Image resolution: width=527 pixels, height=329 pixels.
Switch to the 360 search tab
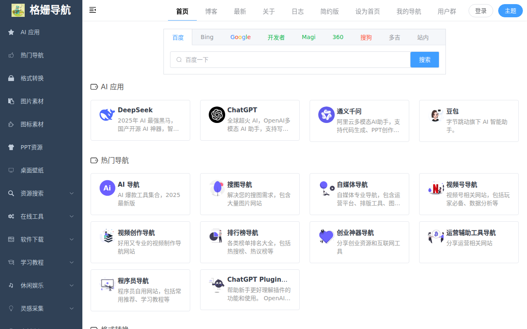(x=338, y=37)
